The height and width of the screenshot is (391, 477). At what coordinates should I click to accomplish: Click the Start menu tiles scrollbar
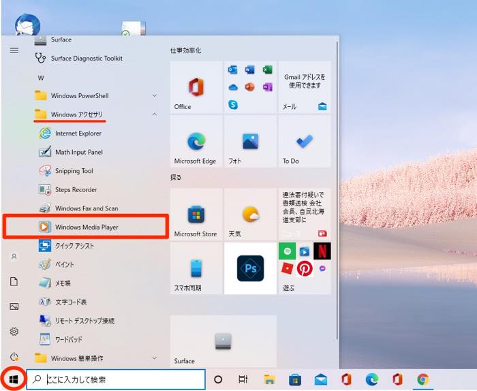click(x=337, y=191)
